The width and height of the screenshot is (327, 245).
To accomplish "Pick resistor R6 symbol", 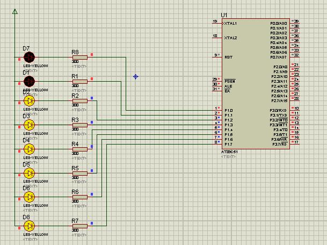I will click(80, 197).
